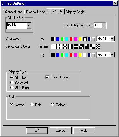
Task: Choose the vertical lines pattern swatch
Action: tap(70, 47)
